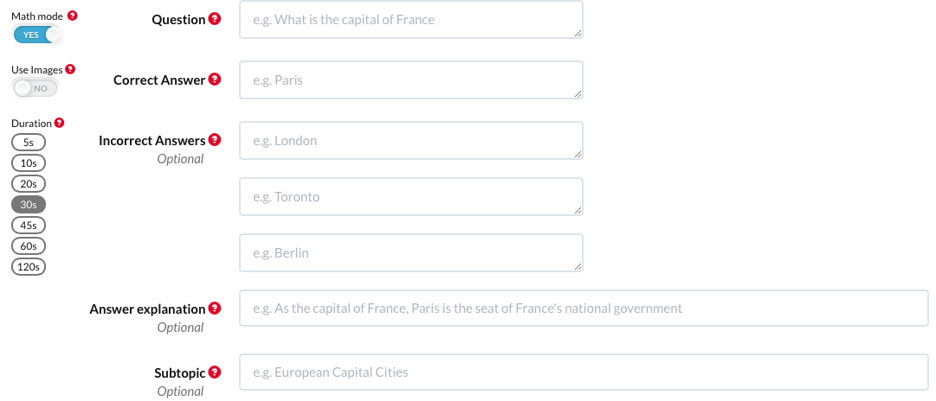Click the help icon next to Question
The width and height of the screenshot is (936, 401).
pos(215,19)
